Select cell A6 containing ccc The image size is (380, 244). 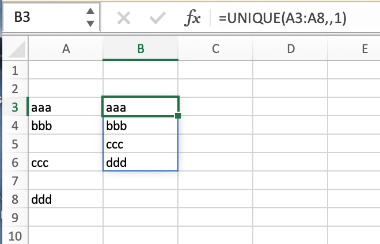[66, 162]
